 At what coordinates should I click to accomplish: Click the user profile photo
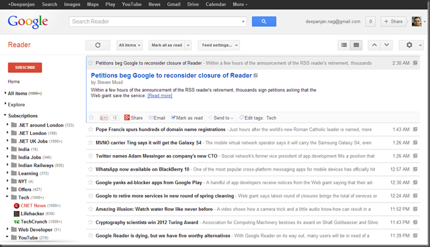(x=416, y=21)
